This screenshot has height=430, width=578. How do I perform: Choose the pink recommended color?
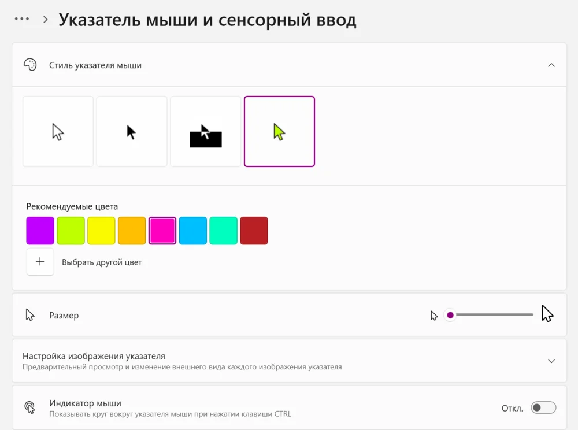(x=162, y=231)
